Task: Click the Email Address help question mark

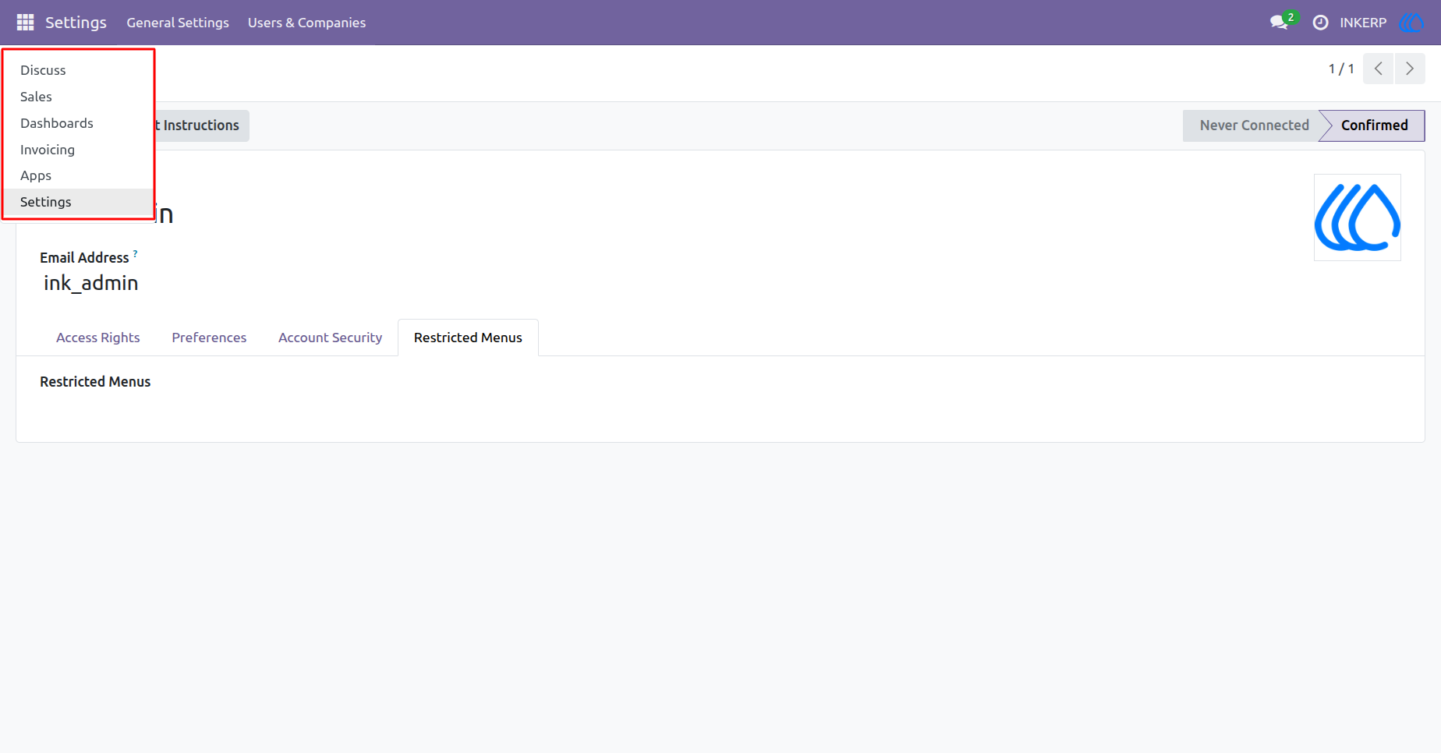Action: point(135,253)
